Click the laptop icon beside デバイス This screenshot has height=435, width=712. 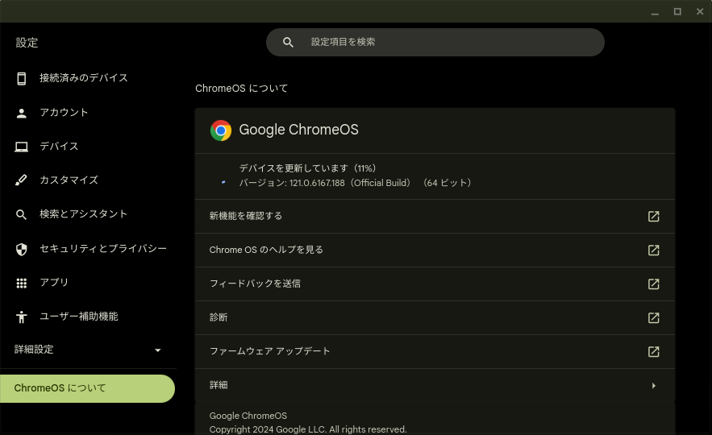[21, 147]
